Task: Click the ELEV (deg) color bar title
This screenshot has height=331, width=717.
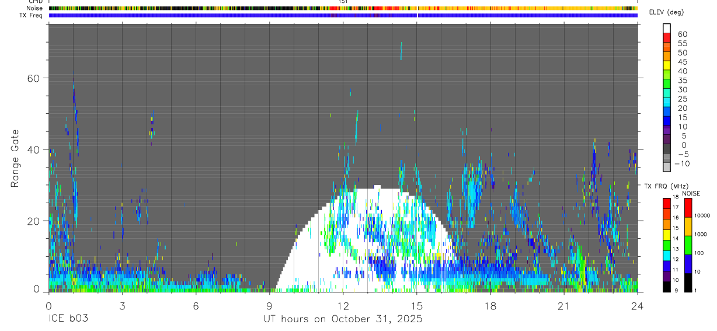Action: (666, 12)
